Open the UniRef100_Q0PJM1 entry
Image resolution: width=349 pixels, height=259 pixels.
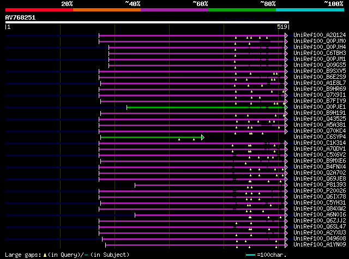tap(320, 59)
